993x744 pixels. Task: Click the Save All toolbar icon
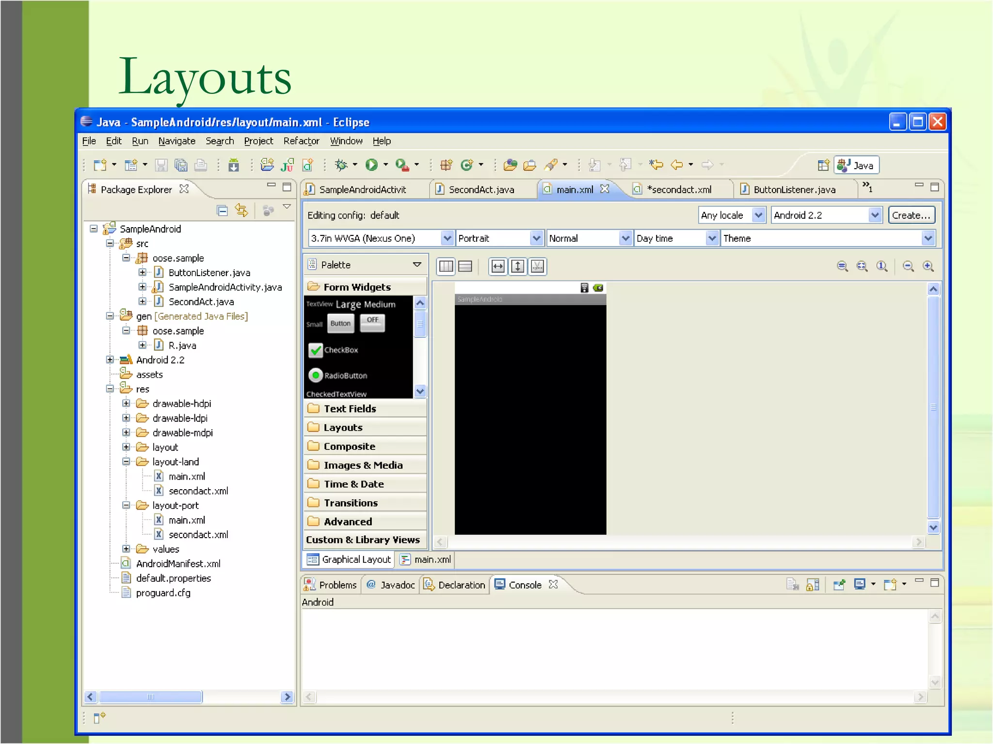coord(181,165)
